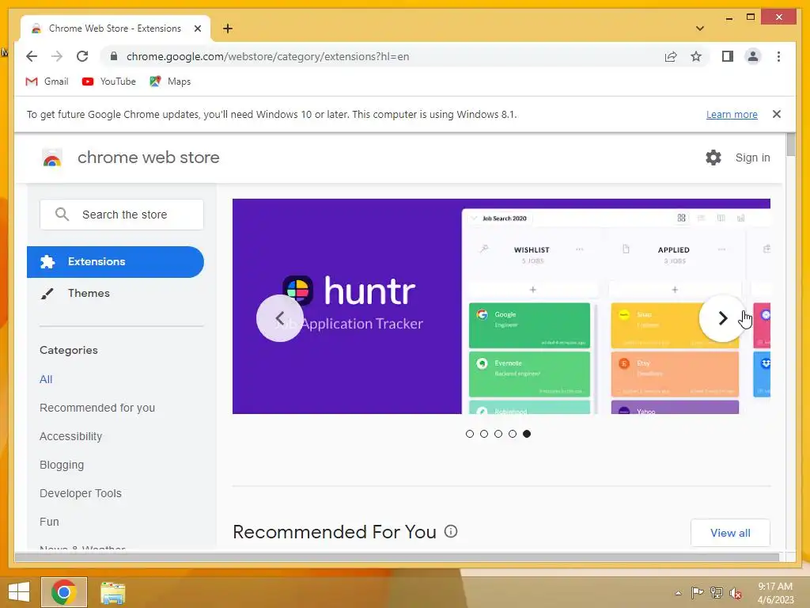Image resolution: width=810 pixels, height=608 pixels.
Task: Show next carousel slide
Action: point(723,318)
